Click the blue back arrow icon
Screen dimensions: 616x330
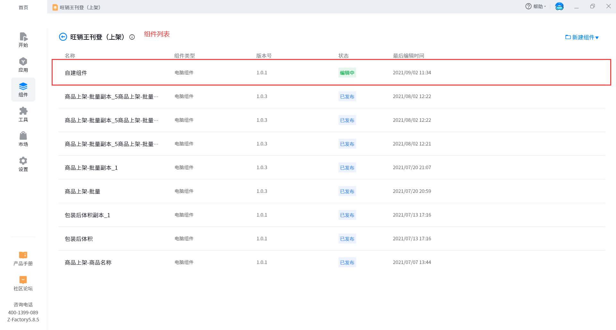pyautogui.click(x=63, y=37)
